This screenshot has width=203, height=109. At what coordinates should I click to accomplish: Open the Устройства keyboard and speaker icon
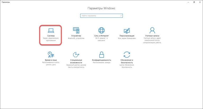click(x=76, y=30)
